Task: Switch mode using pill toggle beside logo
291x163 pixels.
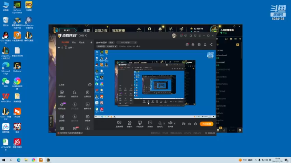Action: click(83, 35)
